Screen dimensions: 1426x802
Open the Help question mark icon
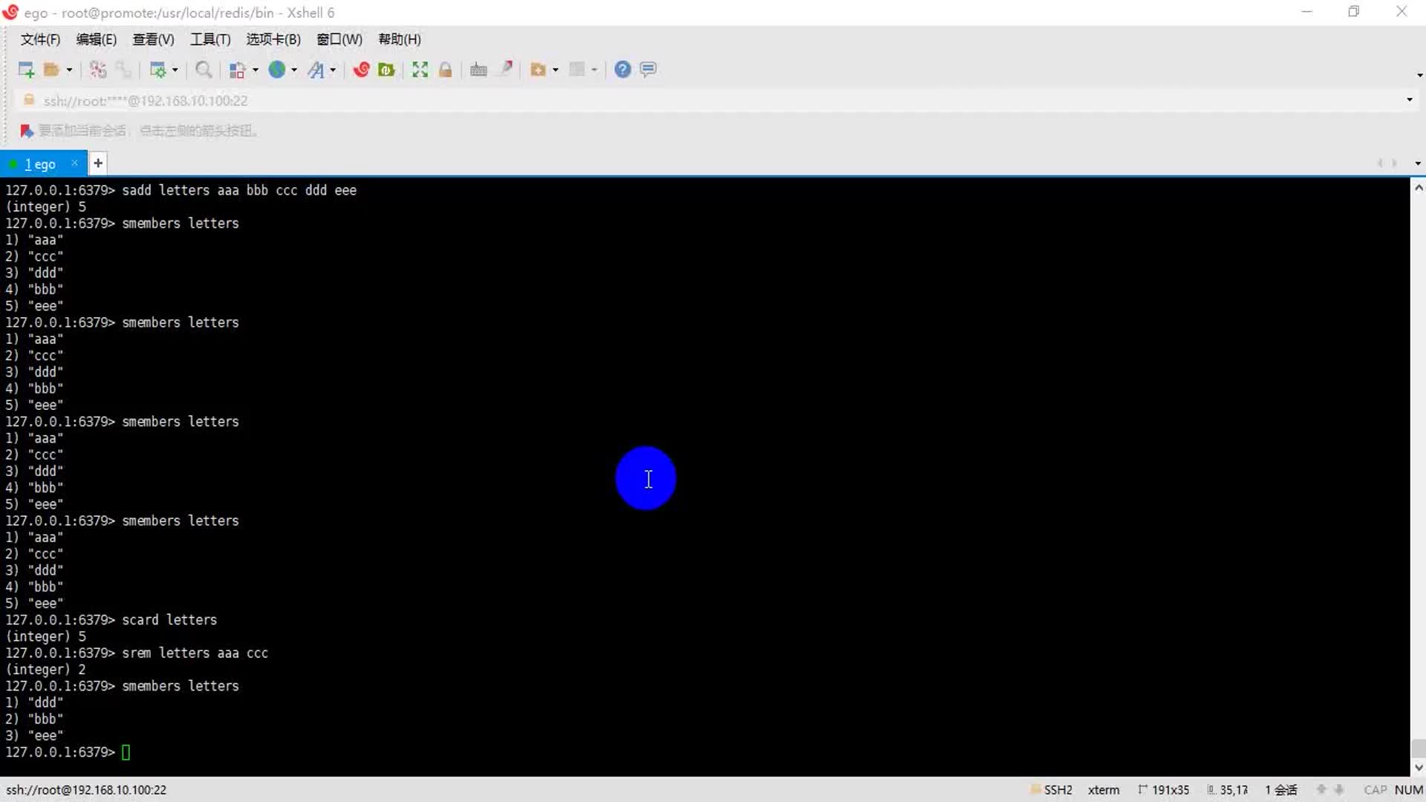pyautogui.click(x=622, y=70)
